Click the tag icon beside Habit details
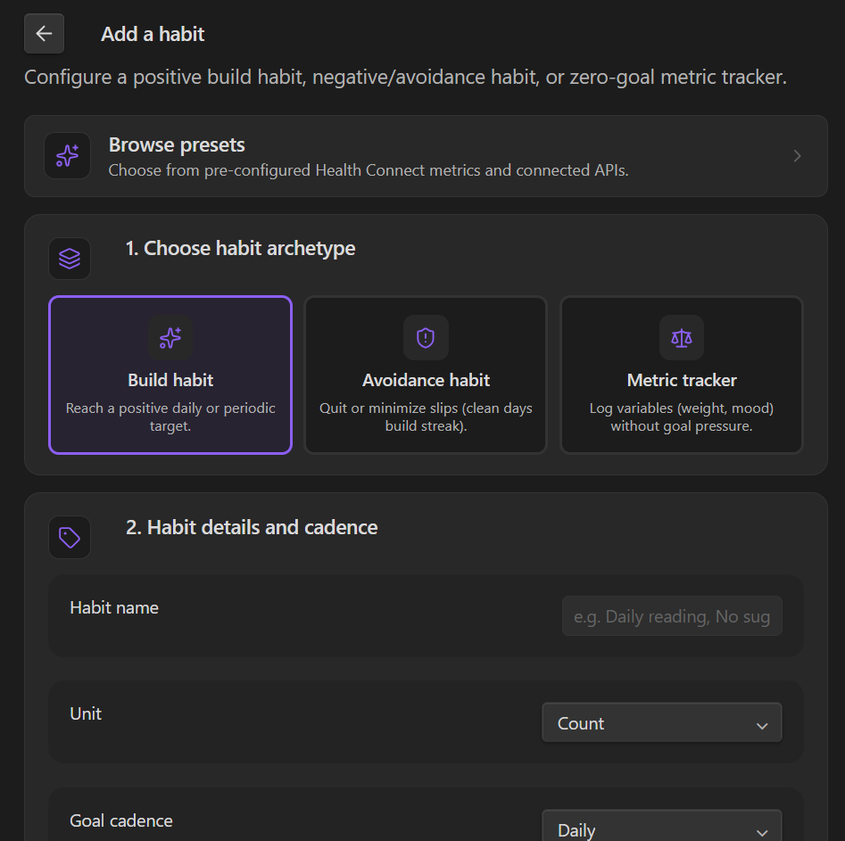 70,538
